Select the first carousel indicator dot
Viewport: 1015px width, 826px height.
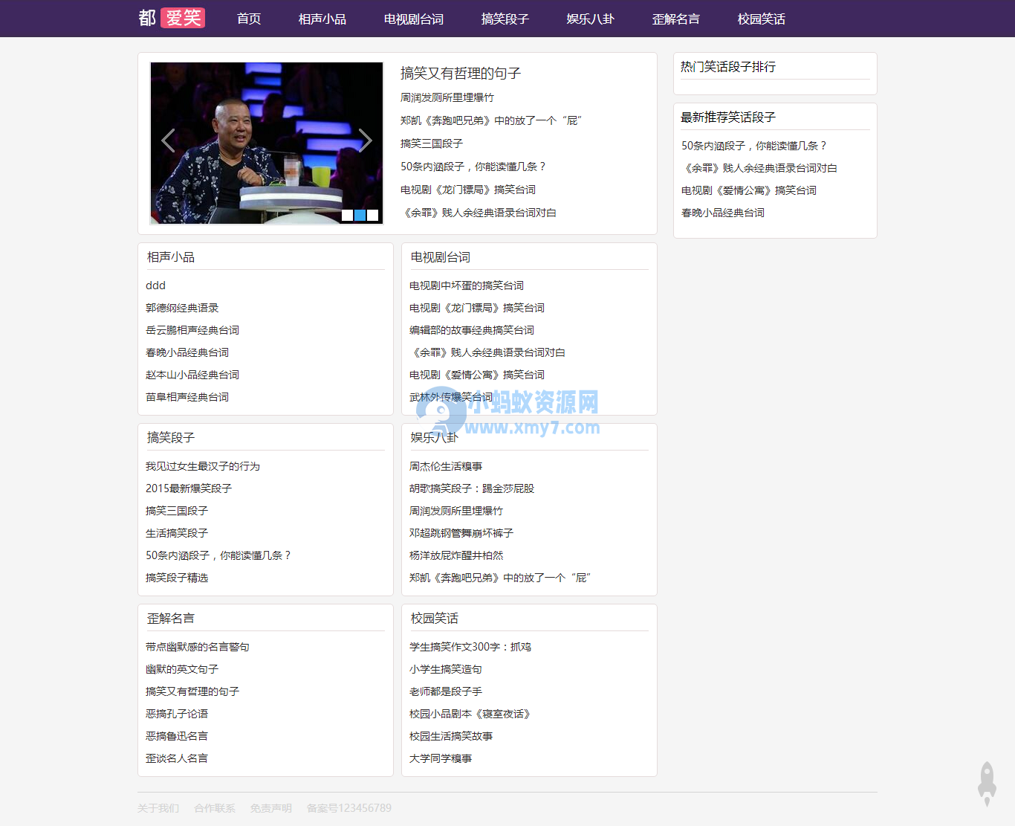(347, 215)
